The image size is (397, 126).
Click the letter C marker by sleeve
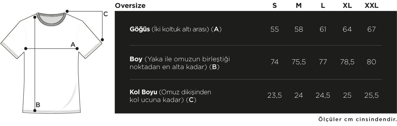[x=105, y=14]
